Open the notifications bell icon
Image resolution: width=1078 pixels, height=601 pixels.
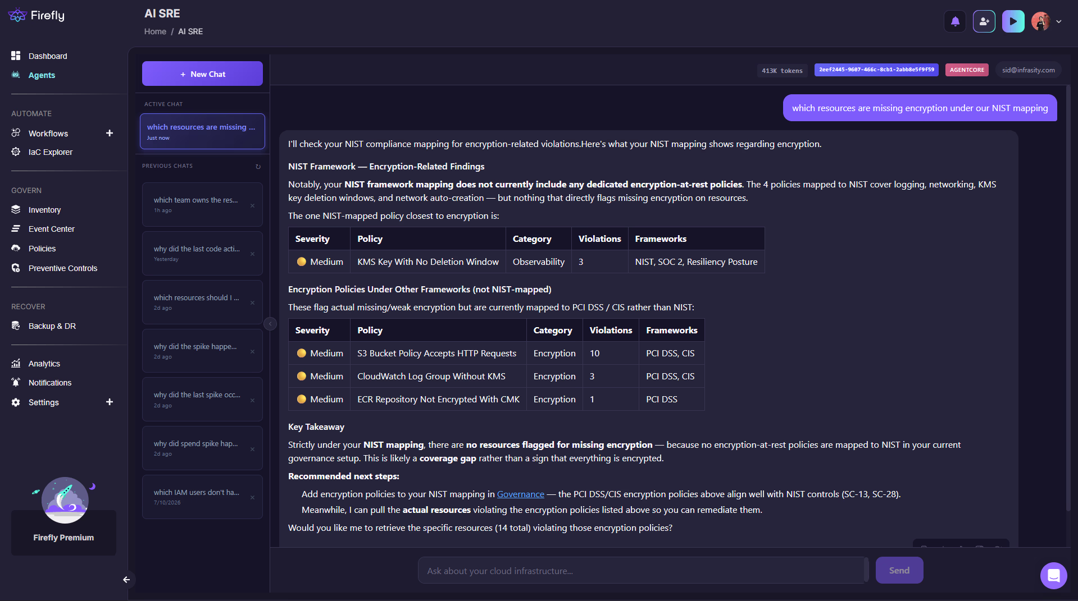pyautogui.click(x=955, y=22)
